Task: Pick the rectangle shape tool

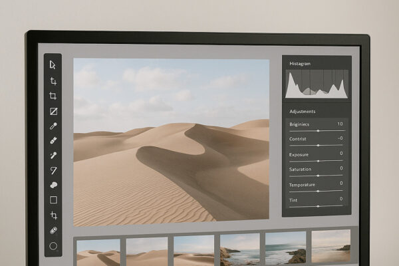Action: [x=53, y=199]
